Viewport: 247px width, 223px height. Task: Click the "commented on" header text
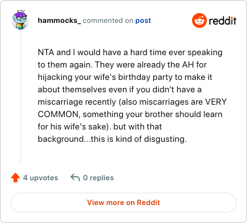pyautogui.click(x=108, y=20)
